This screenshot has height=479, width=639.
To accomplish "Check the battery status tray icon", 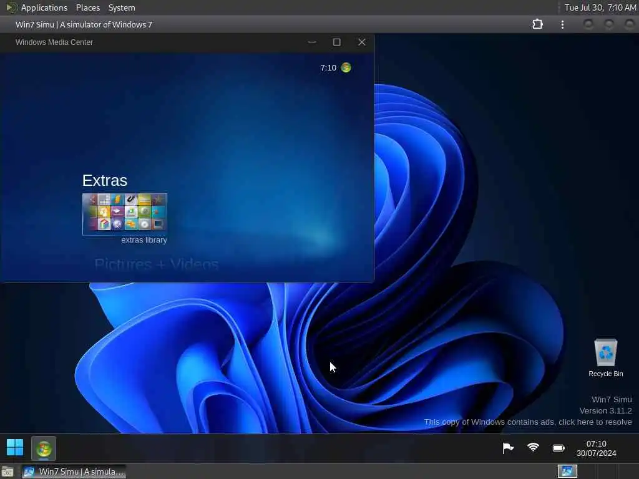I will pyautogui.click(x=559, y=448).
